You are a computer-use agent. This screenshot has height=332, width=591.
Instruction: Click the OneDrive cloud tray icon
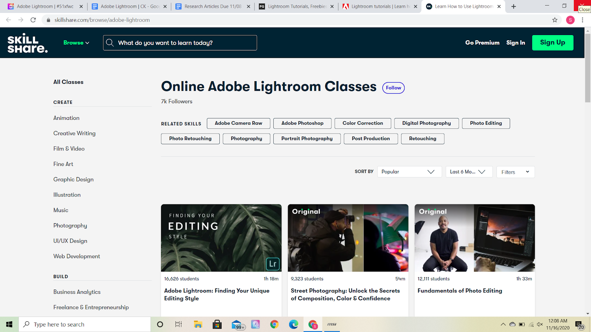(512, 325)
